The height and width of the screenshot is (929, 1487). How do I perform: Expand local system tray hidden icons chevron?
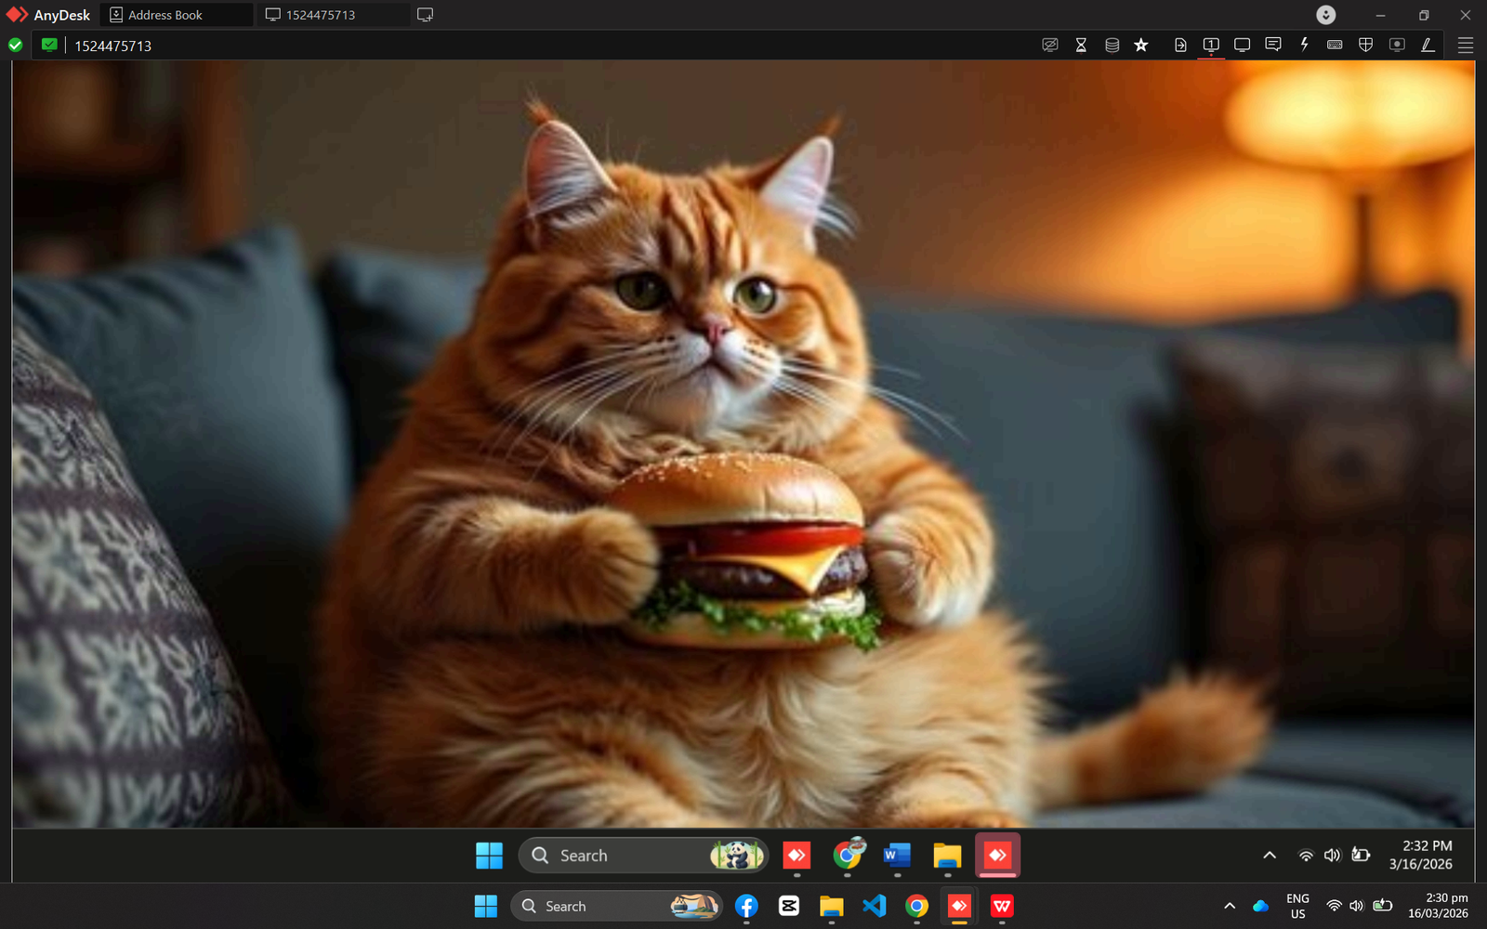click(1230, 906)
